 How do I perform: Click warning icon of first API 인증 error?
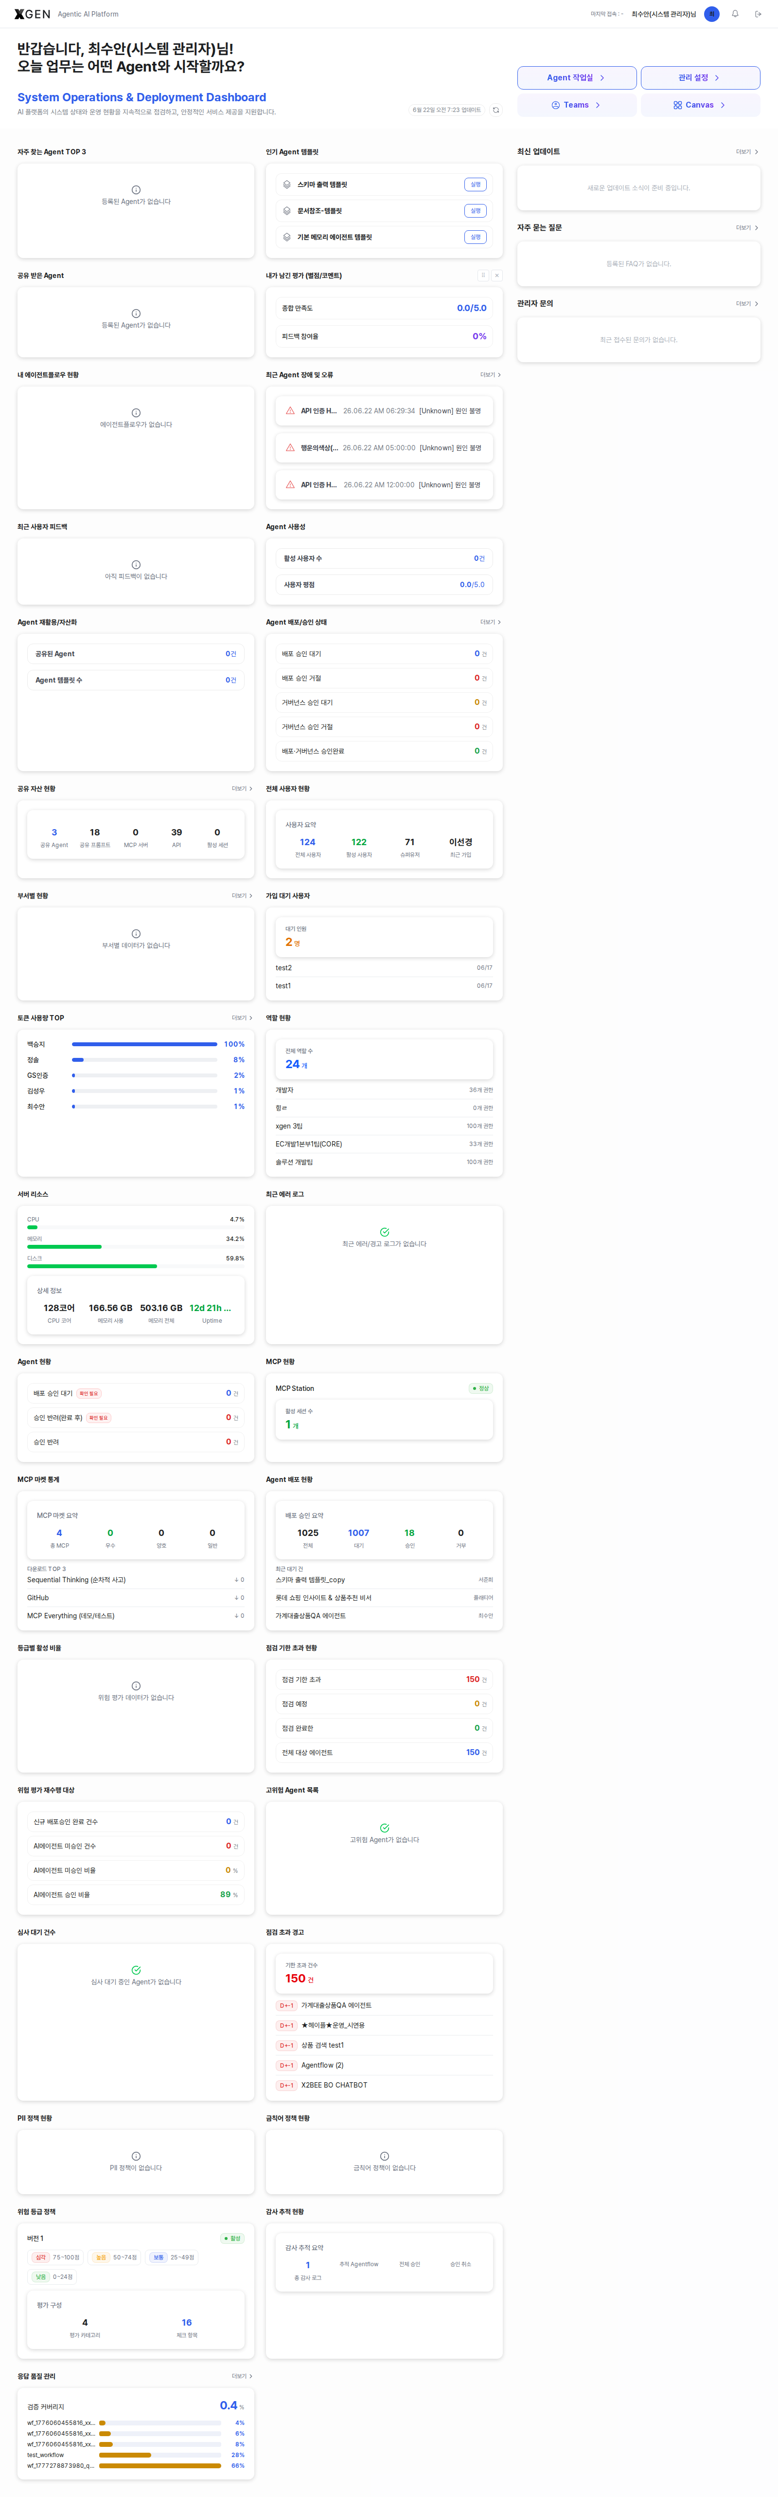[x=290, y=411]
